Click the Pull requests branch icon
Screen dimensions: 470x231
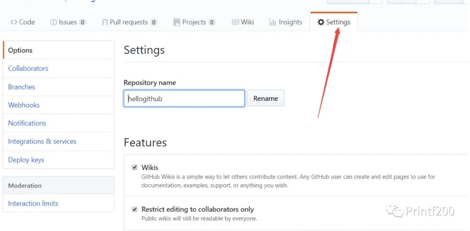coord(105,22)
